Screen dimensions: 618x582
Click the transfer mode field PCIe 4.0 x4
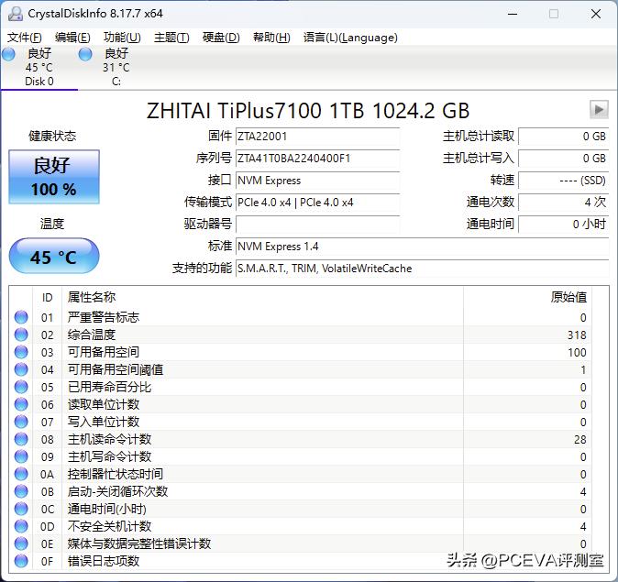[317, 203]
